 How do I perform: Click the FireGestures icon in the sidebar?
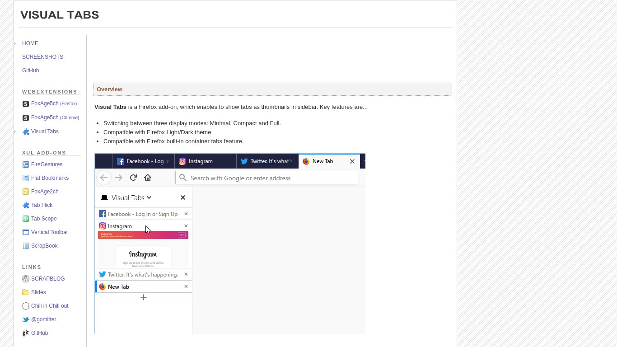coord(26,164)
